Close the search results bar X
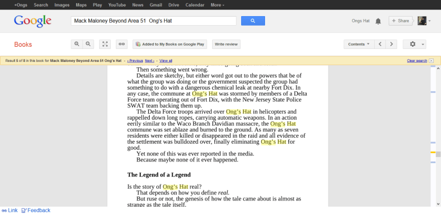Screen dimensions: 441x215 coord(432,61)
